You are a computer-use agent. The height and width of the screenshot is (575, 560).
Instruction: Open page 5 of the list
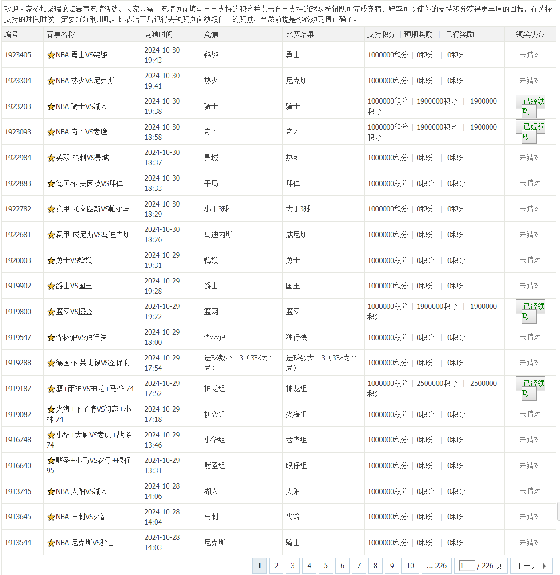pos(326,566)
